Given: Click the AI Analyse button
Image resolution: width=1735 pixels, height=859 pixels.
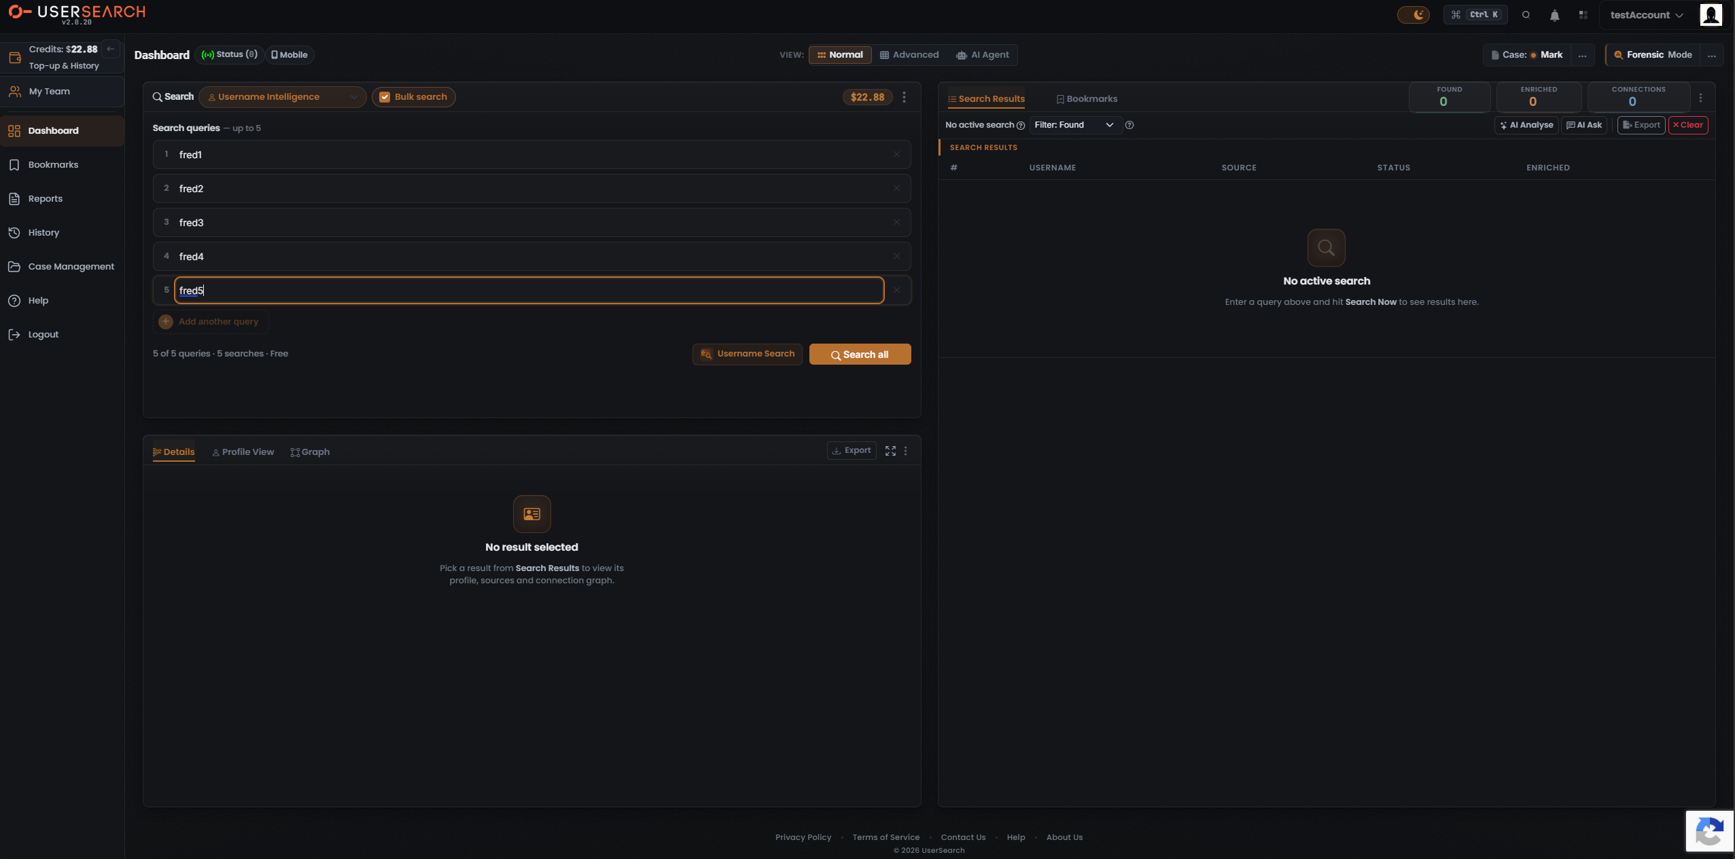Looking at the screenshot, I should tap(1526, 125).
